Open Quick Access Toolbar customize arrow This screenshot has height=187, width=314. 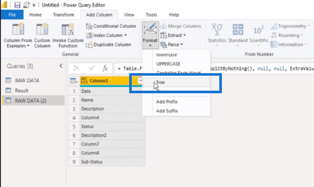pos(34,6)
